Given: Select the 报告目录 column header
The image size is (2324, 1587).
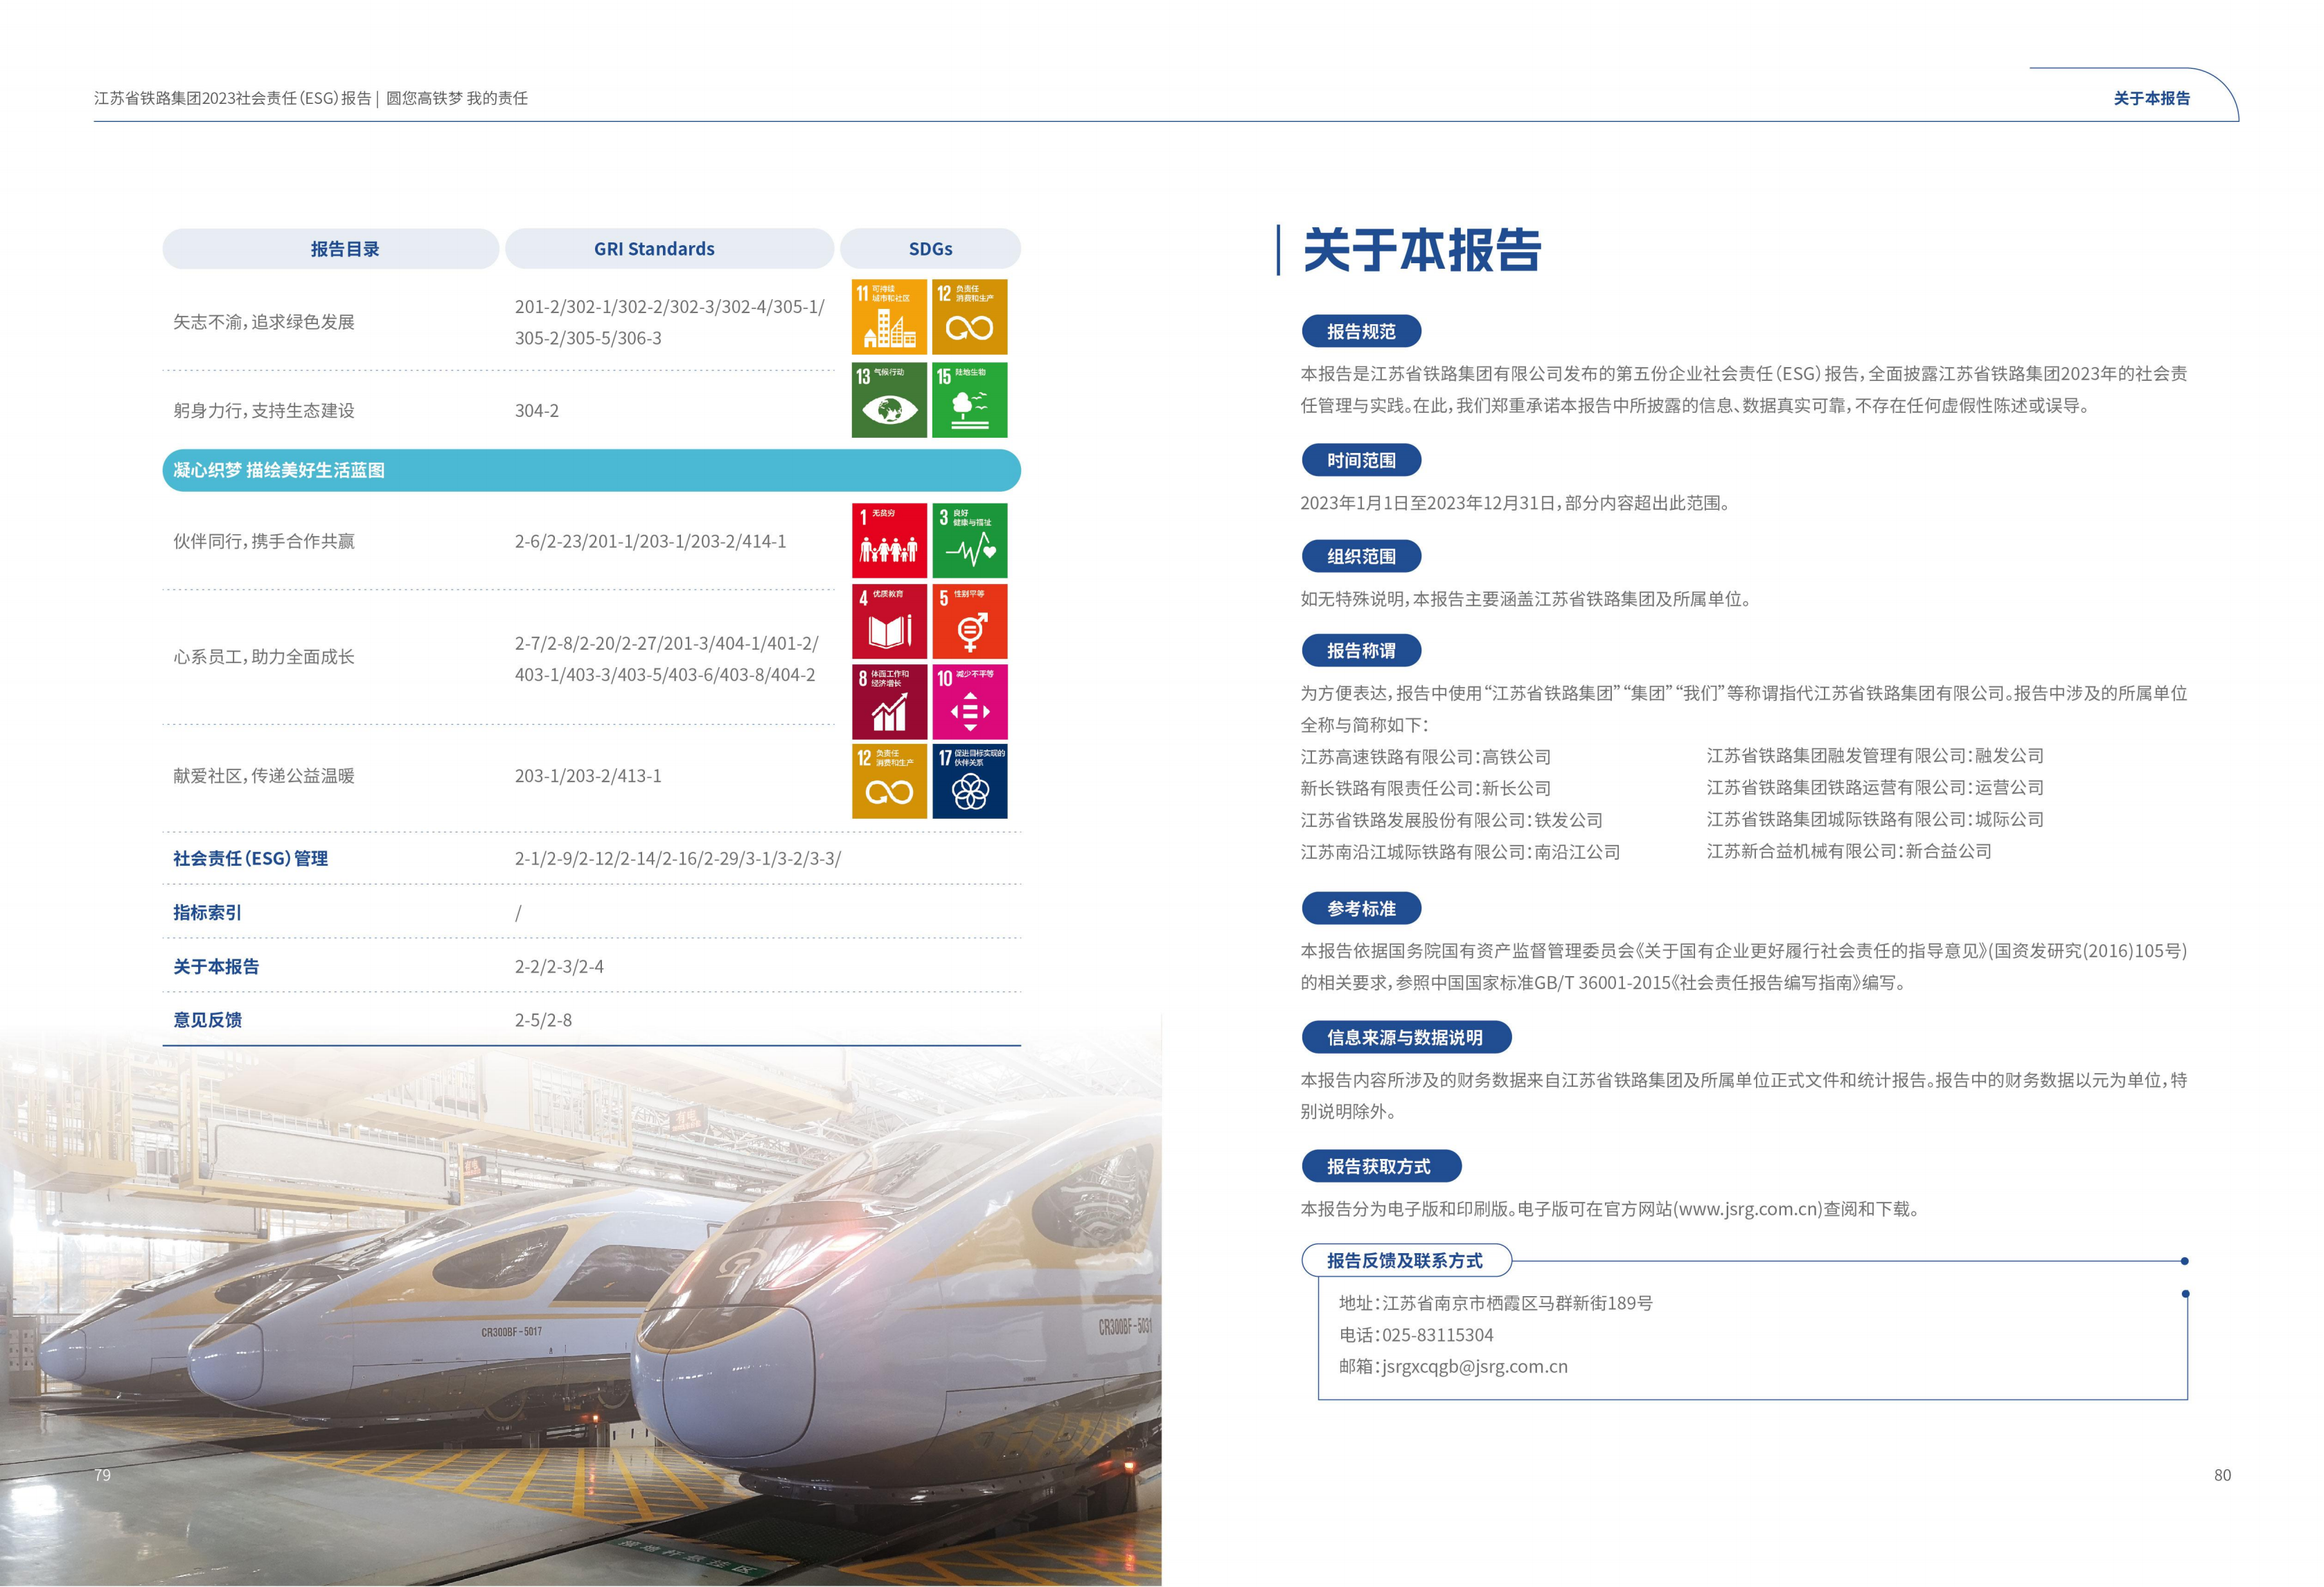Looking at the screenshot, I should tap(344, 249).
